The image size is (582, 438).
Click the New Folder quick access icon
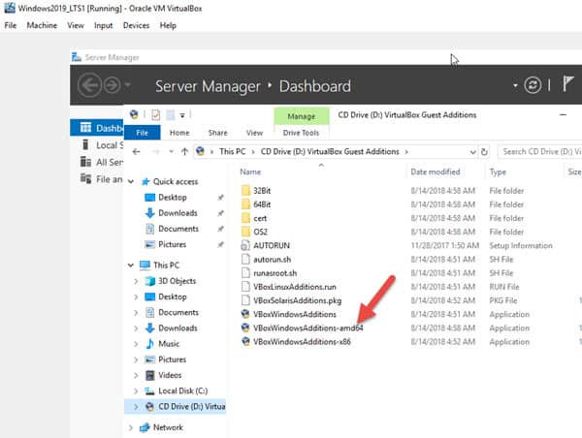coord(170,115)
